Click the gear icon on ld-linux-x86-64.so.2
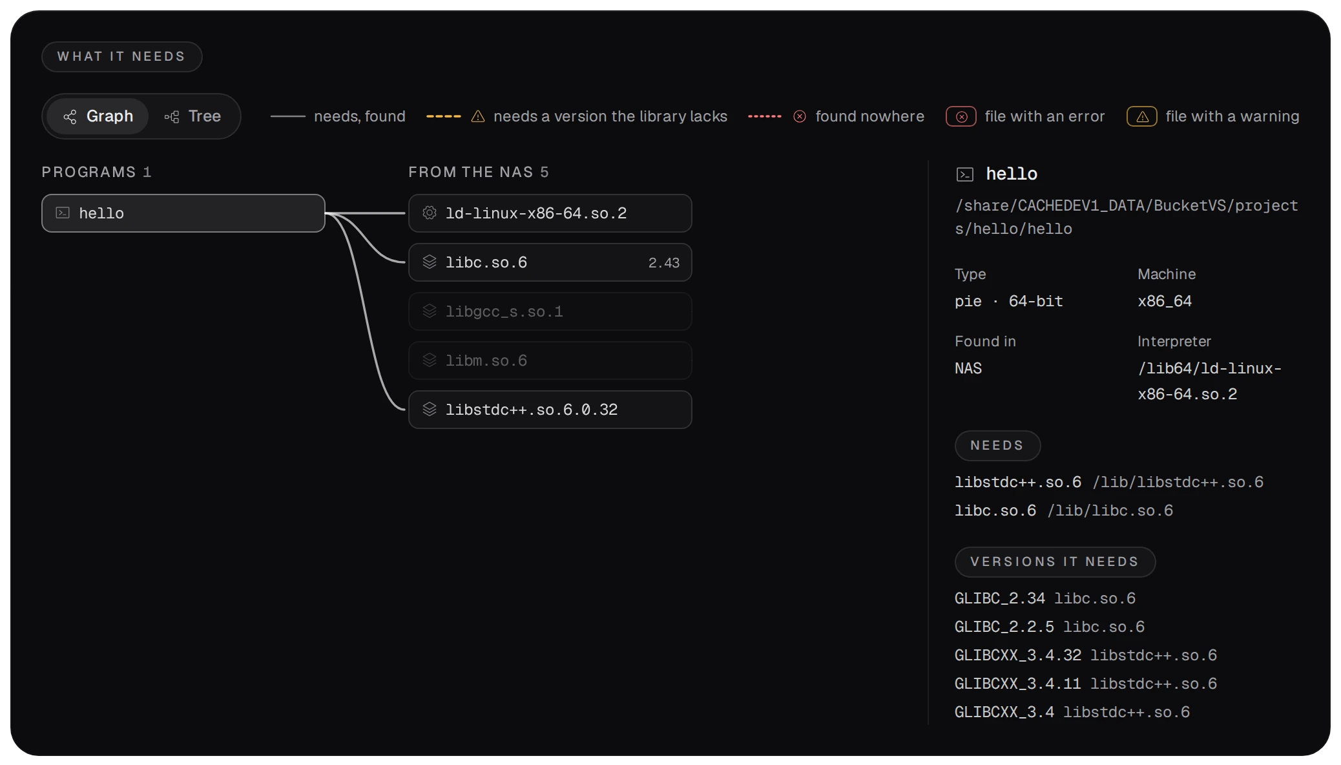This screenshot has height=765, width=1341. pos(430,213)
